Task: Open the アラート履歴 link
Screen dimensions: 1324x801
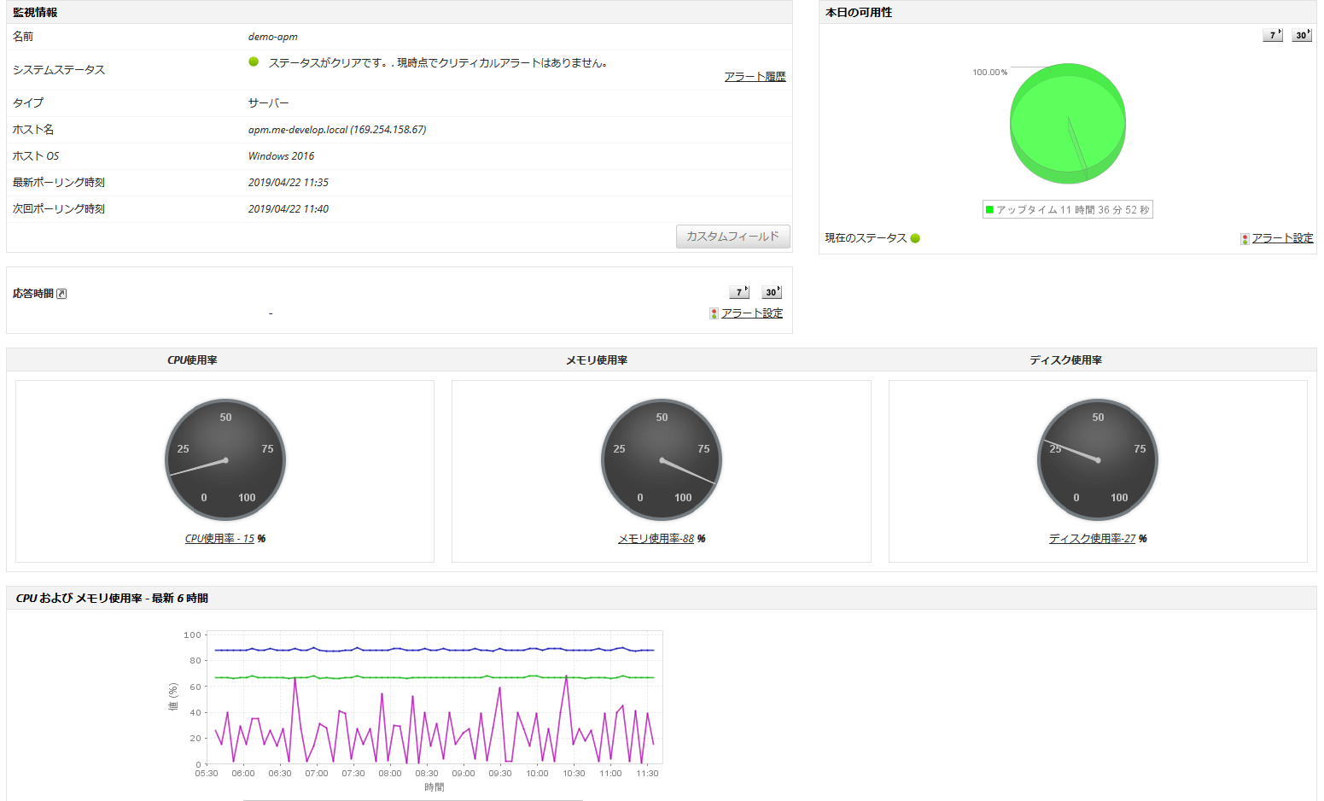Action: click(x=755, y=77)
